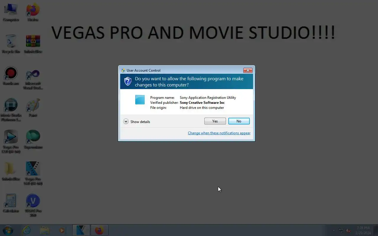Open the Firefox desktop shortcut
The height and width of the screenshot is (236, 378).
coord(33,12)
